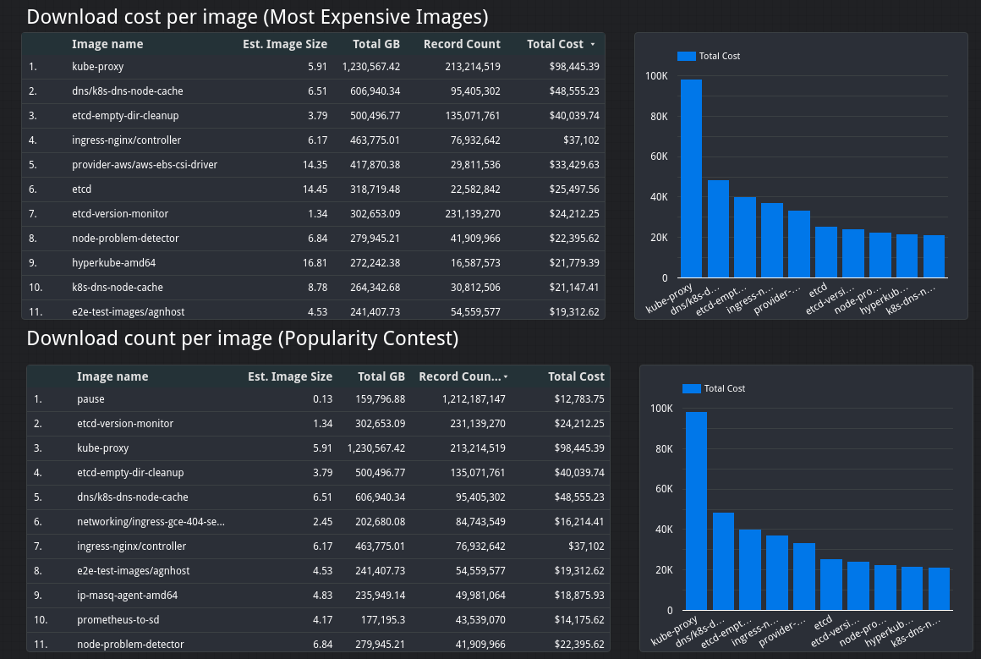Sort top table by the Record Count column

[462, 44]
